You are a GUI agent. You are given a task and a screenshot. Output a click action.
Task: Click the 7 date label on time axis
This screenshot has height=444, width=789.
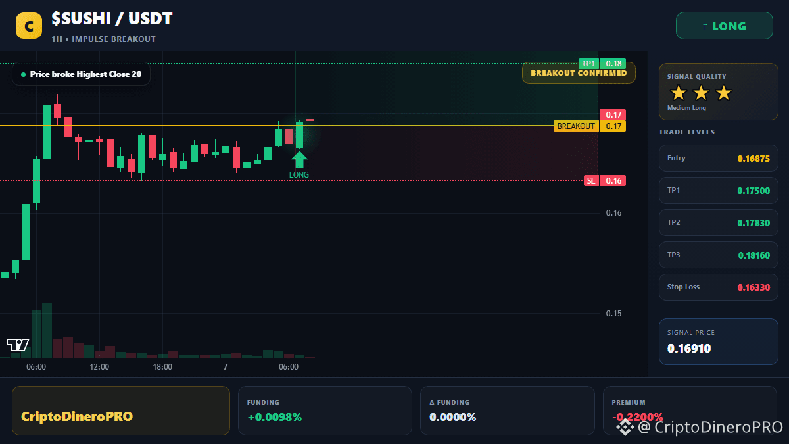point(226,367)
